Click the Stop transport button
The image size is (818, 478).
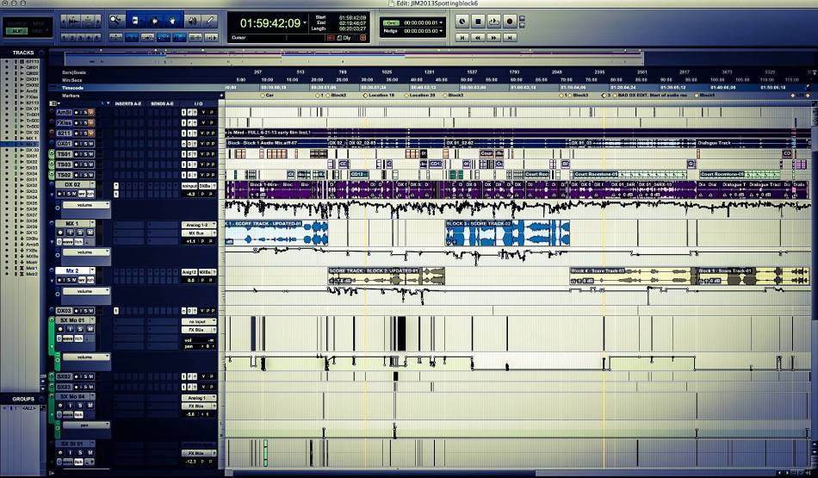[478, 20]
